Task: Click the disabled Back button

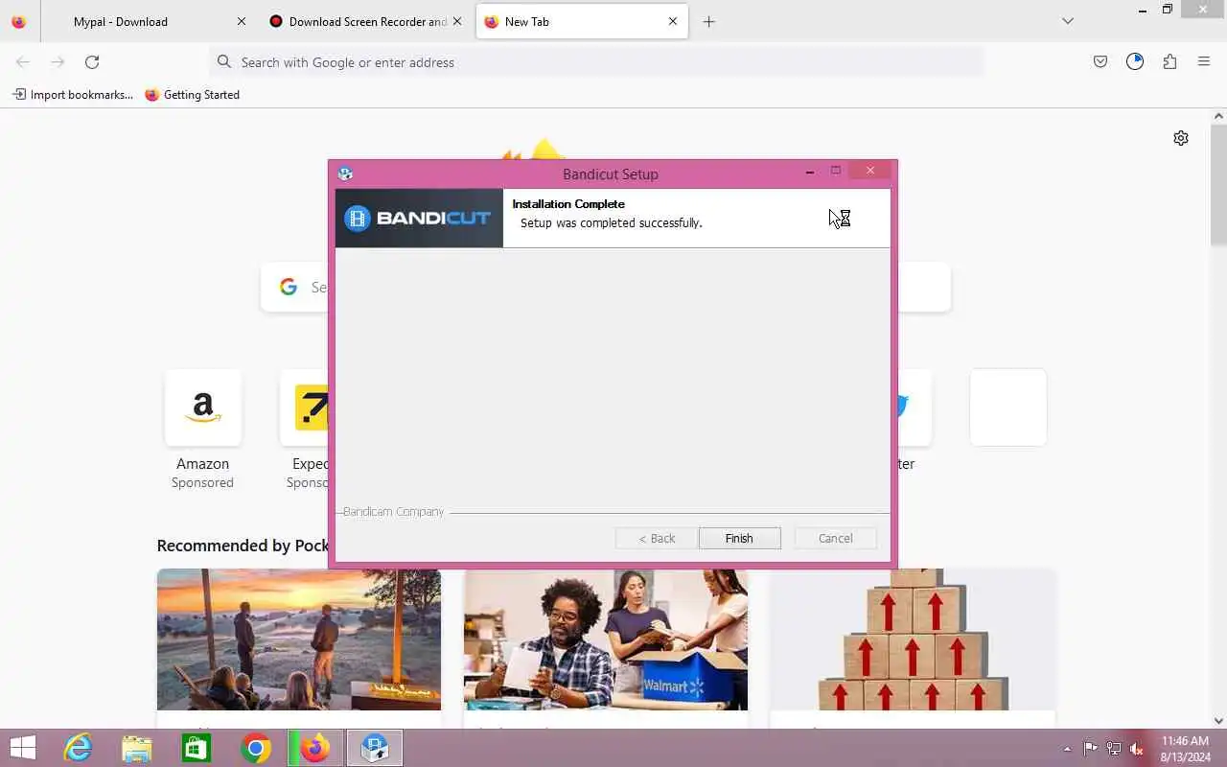Action: [657, 538]
